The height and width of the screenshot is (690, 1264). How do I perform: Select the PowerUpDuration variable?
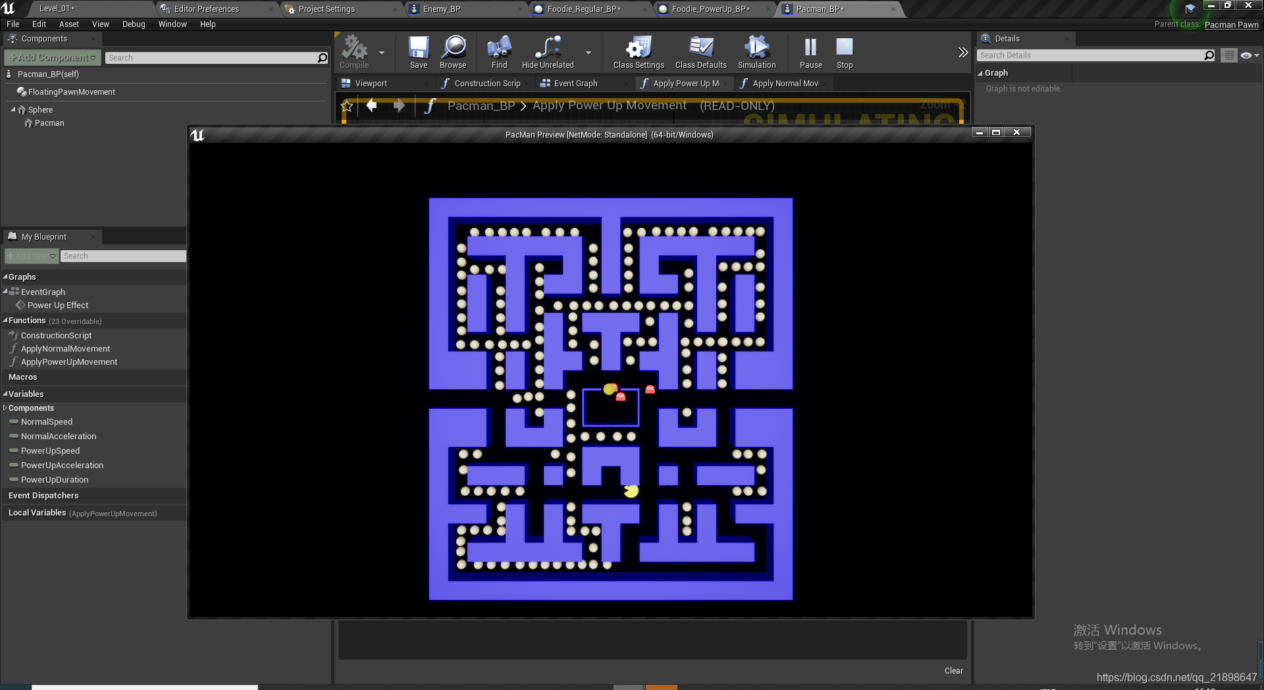[x=55, y=480]
